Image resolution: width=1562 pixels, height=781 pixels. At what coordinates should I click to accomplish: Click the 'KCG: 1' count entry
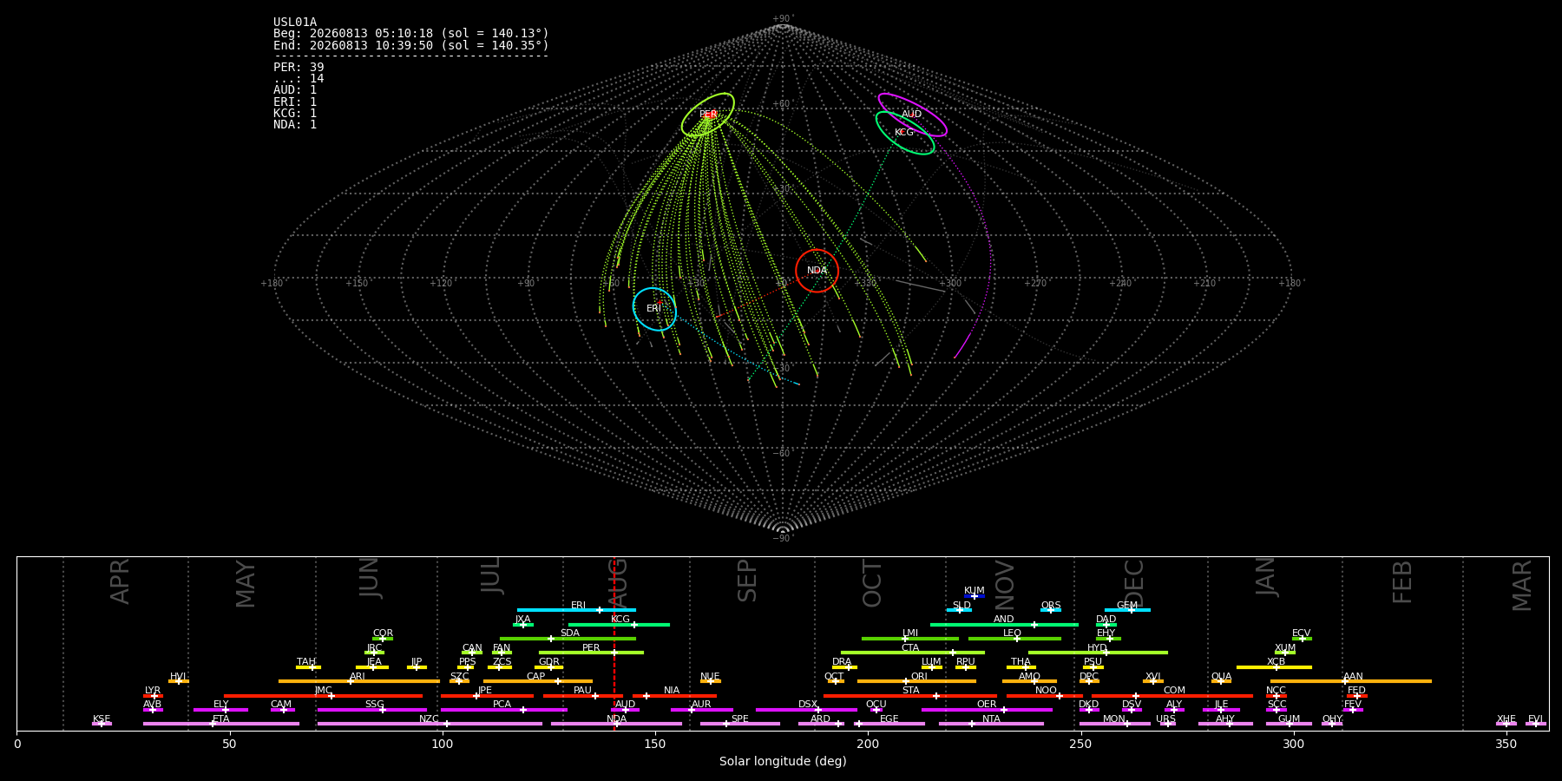click(x=295, y=113)
